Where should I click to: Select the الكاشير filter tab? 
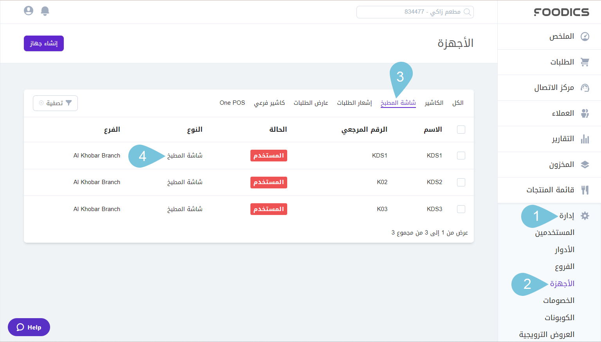tap(434, 102)
